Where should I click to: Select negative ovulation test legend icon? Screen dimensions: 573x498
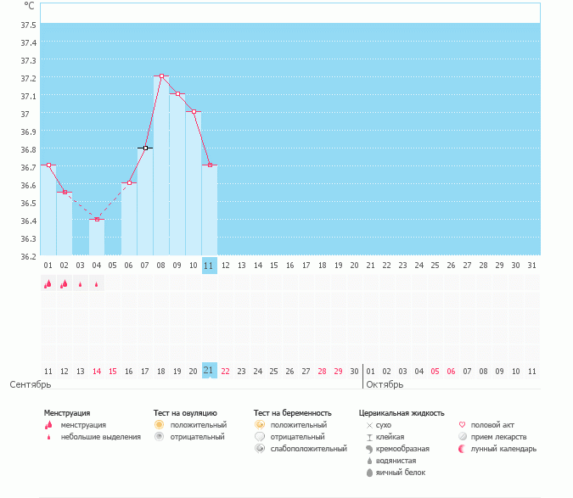(x=159, y=436)
